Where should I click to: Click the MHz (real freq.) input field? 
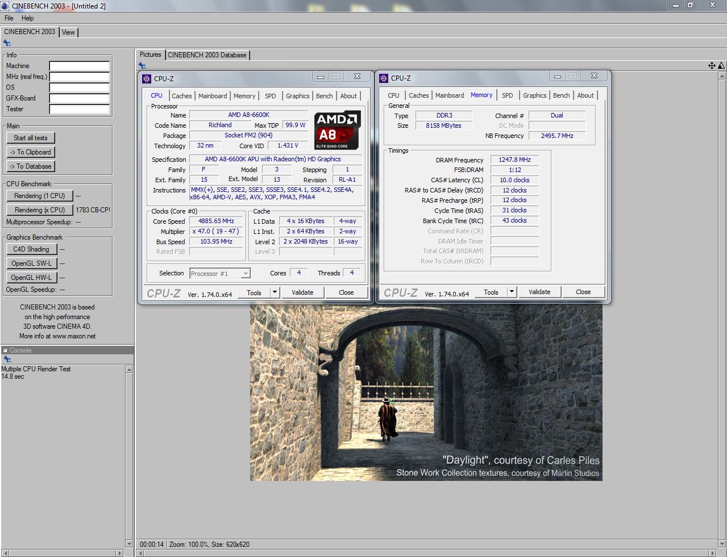(x=79, y=77)
